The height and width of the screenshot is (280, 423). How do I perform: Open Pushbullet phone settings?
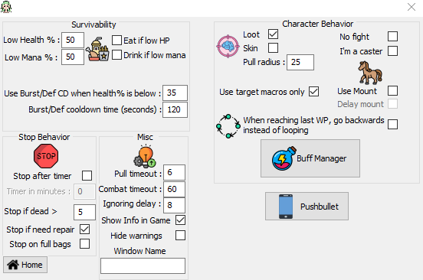[307, 207]
